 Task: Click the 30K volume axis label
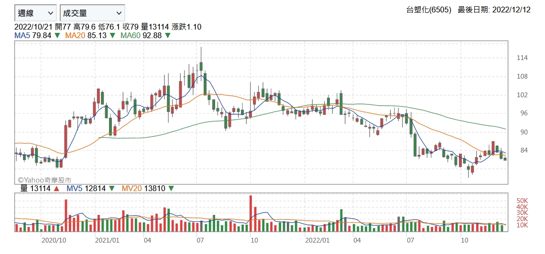click(523, 213)
